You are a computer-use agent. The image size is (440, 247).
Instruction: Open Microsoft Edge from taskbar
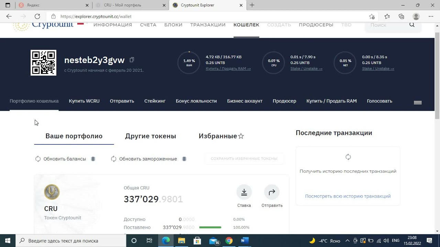(x=166, y=240)
